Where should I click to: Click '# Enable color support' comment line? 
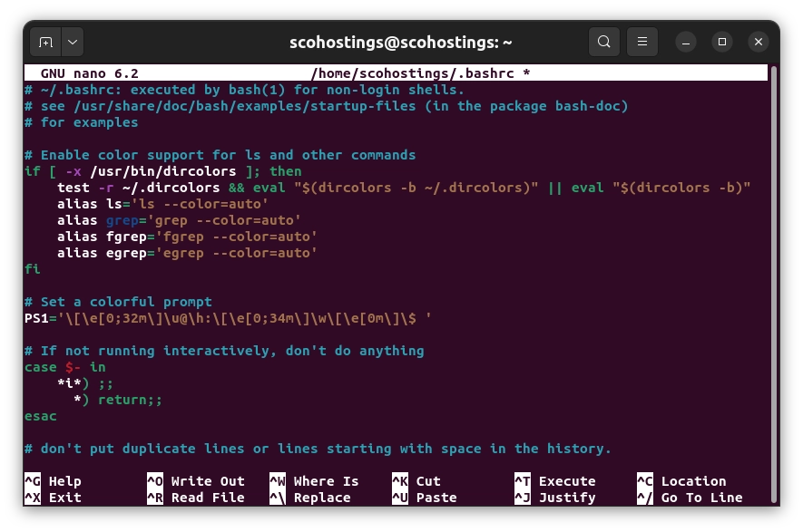point(220,155)
